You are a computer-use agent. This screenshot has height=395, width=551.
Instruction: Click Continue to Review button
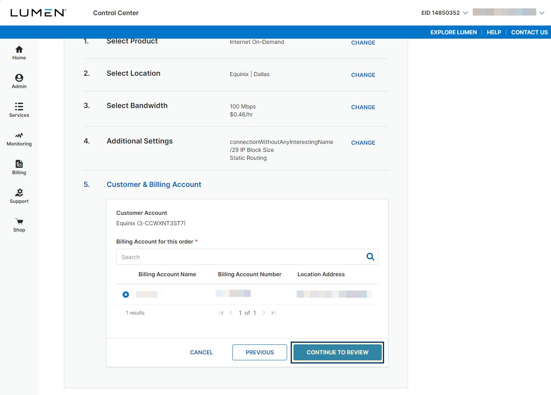(x=337, y=352)
